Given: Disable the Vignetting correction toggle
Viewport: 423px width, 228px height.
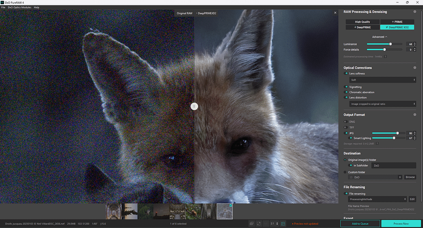Looking at the screenshot, I should (346, 87).
